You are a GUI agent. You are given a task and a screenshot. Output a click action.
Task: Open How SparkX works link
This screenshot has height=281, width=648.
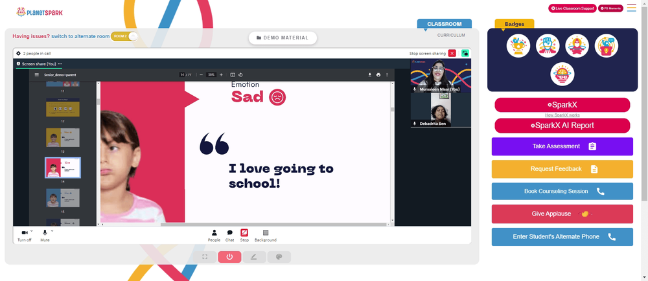pos(562,115)
